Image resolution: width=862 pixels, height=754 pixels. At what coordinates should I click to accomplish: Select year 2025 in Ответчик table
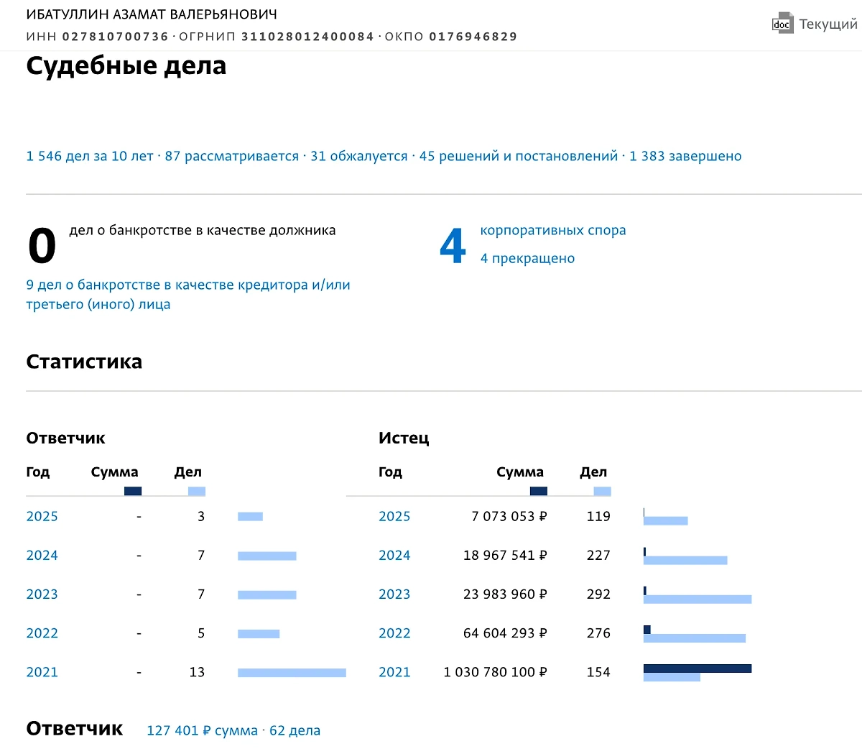click(42, 516)
